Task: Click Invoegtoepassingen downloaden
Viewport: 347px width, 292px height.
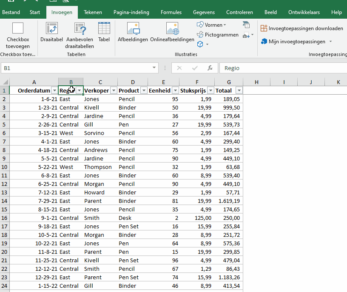Action: click(301, 28)
